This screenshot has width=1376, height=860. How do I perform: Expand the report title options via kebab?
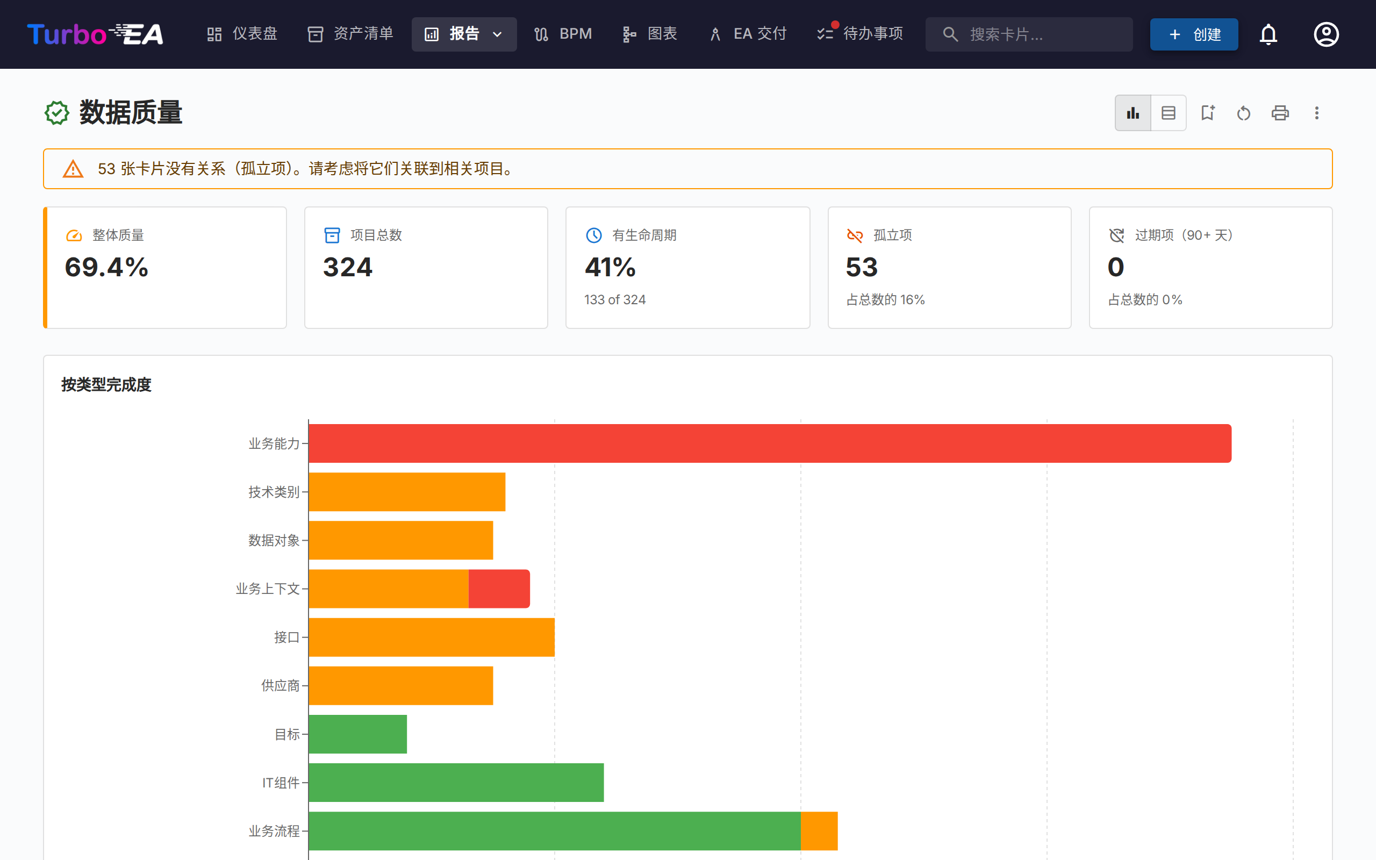coord(1317,113)
